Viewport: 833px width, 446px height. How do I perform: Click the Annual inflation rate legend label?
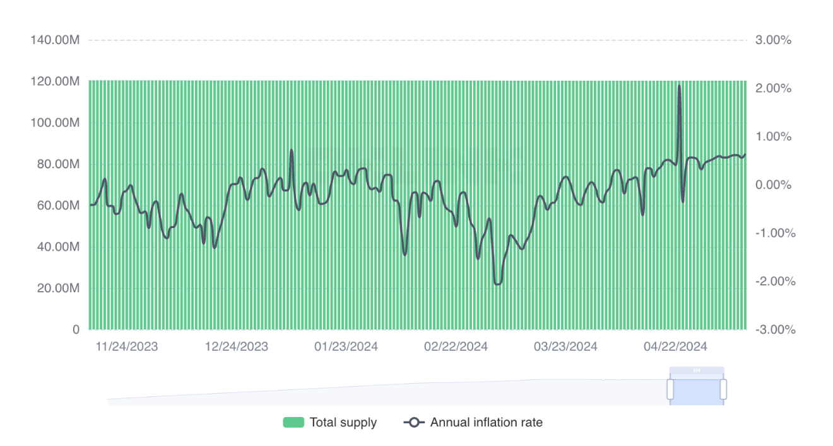(x=486, y=423)
